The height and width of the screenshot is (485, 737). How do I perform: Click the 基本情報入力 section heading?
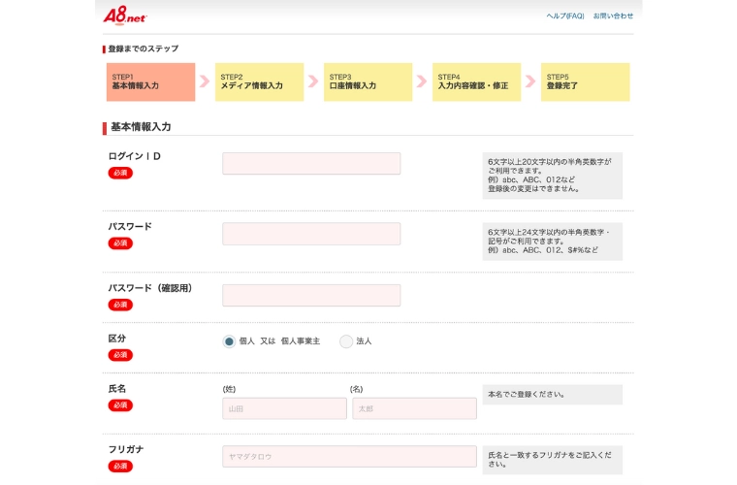click(141, 127)
